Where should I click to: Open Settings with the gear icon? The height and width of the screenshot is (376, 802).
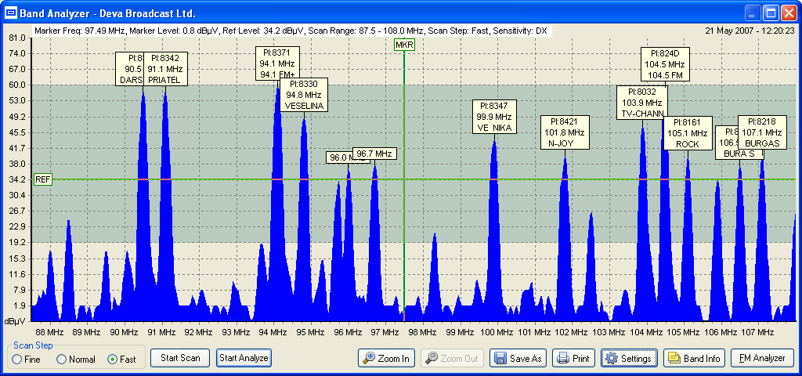[629, 359]
